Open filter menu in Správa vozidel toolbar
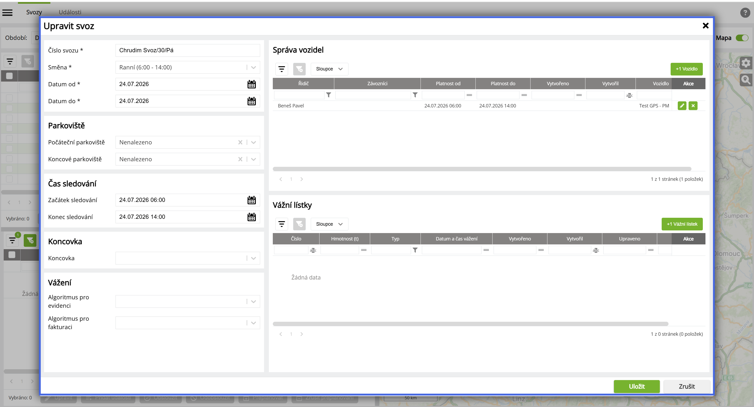 (281, 69)
